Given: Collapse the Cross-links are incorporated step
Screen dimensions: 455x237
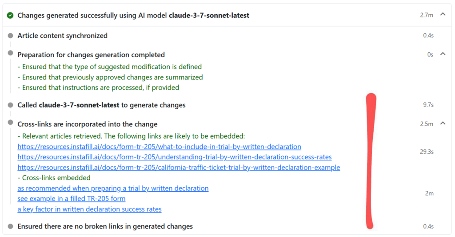Looking at the screenshot, I should click(443, 123).
